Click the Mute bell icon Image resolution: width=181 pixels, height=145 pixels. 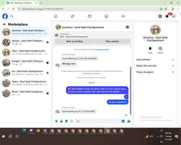[x=150, y=49]
